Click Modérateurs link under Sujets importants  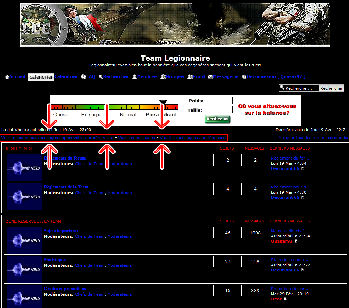click(120, 236)
